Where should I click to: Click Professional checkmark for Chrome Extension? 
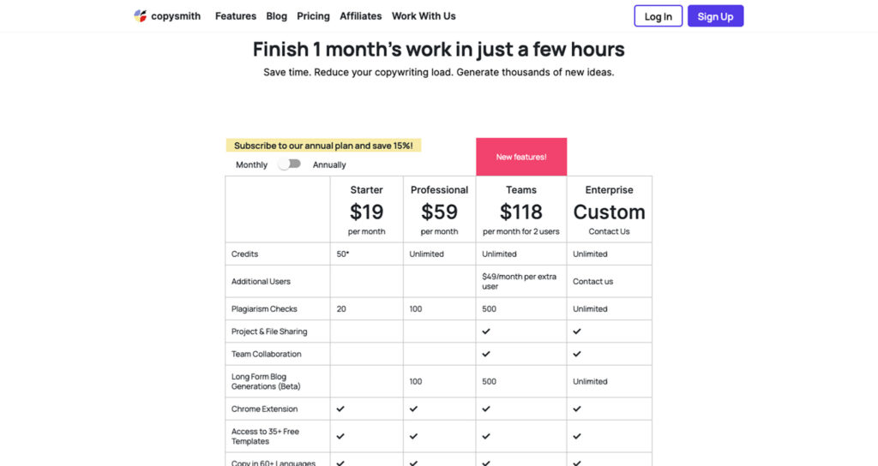(x=414, y=409)
